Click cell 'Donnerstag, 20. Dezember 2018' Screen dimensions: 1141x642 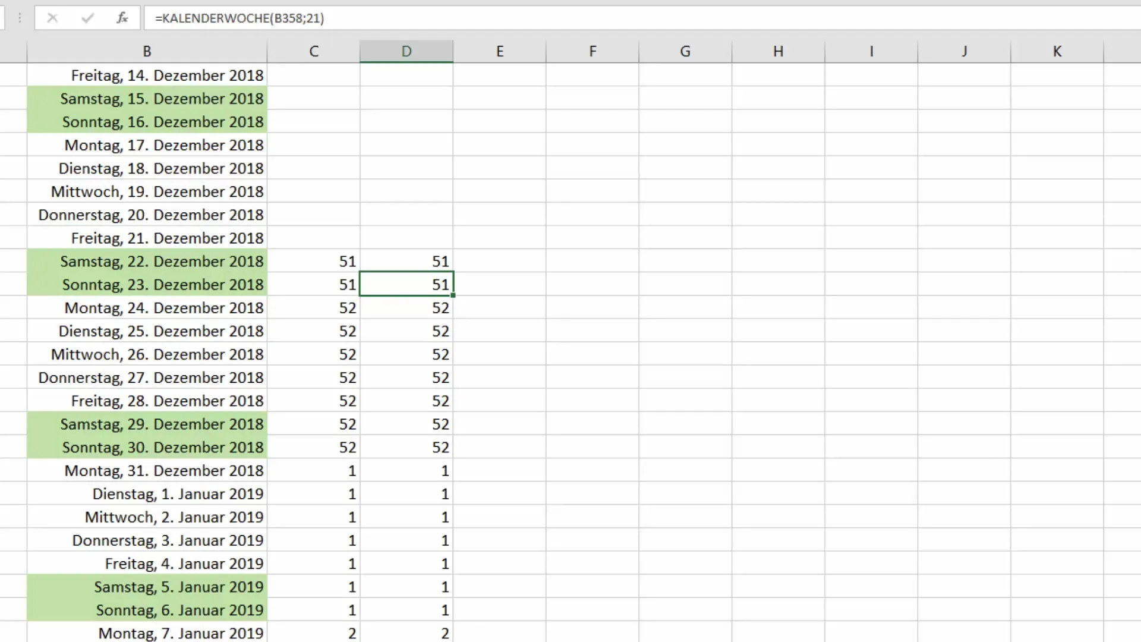147,215
